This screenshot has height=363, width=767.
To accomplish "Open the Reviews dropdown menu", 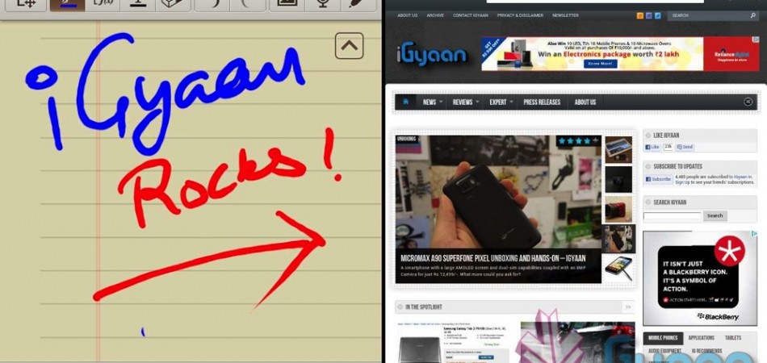I will point(466,102).
